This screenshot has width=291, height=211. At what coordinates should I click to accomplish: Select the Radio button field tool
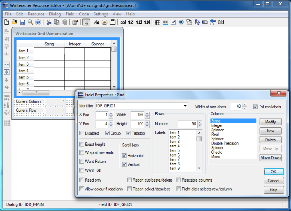pyautogui.click(x=181, y=22)
